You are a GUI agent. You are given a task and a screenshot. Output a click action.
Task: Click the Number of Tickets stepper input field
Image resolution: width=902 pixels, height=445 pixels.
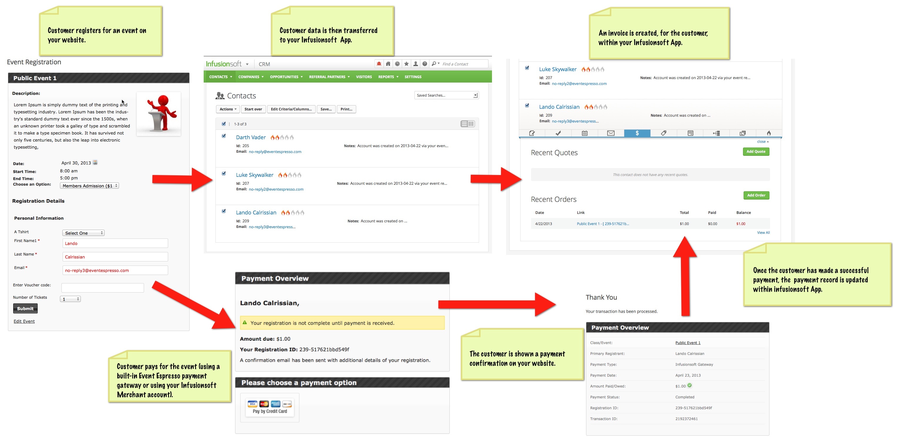pyautogui.click(x=70, y=298)
